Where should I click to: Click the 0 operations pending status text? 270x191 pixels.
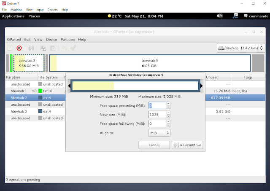point(23,180)
